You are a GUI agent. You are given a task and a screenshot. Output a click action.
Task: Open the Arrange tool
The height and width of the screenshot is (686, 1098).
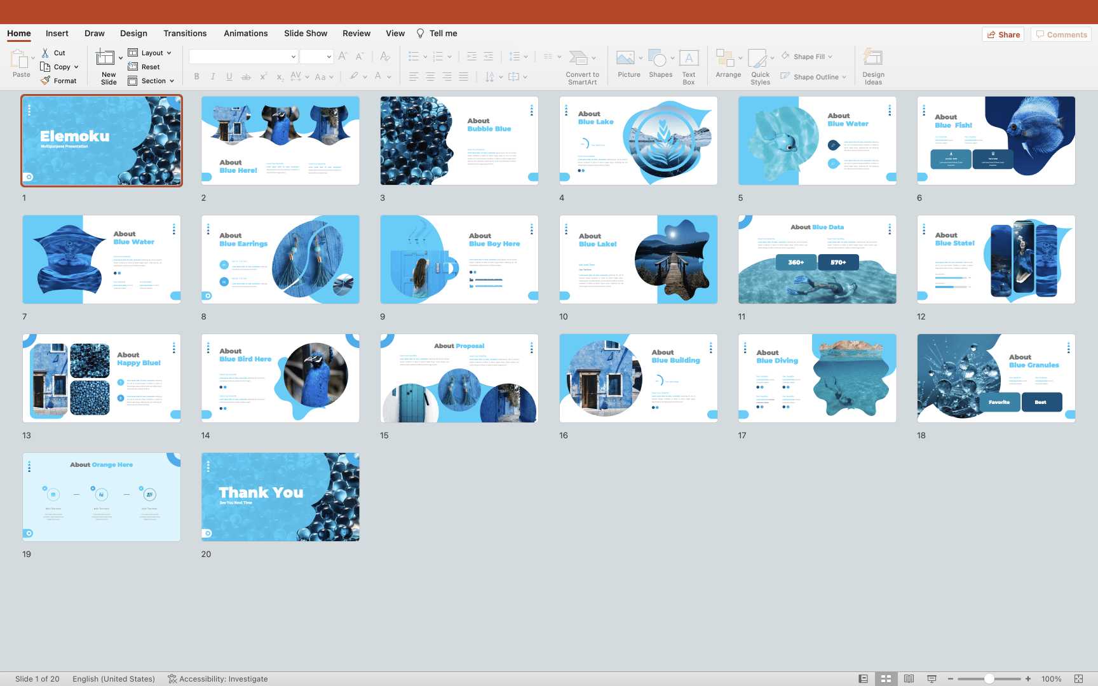(725, 58)
